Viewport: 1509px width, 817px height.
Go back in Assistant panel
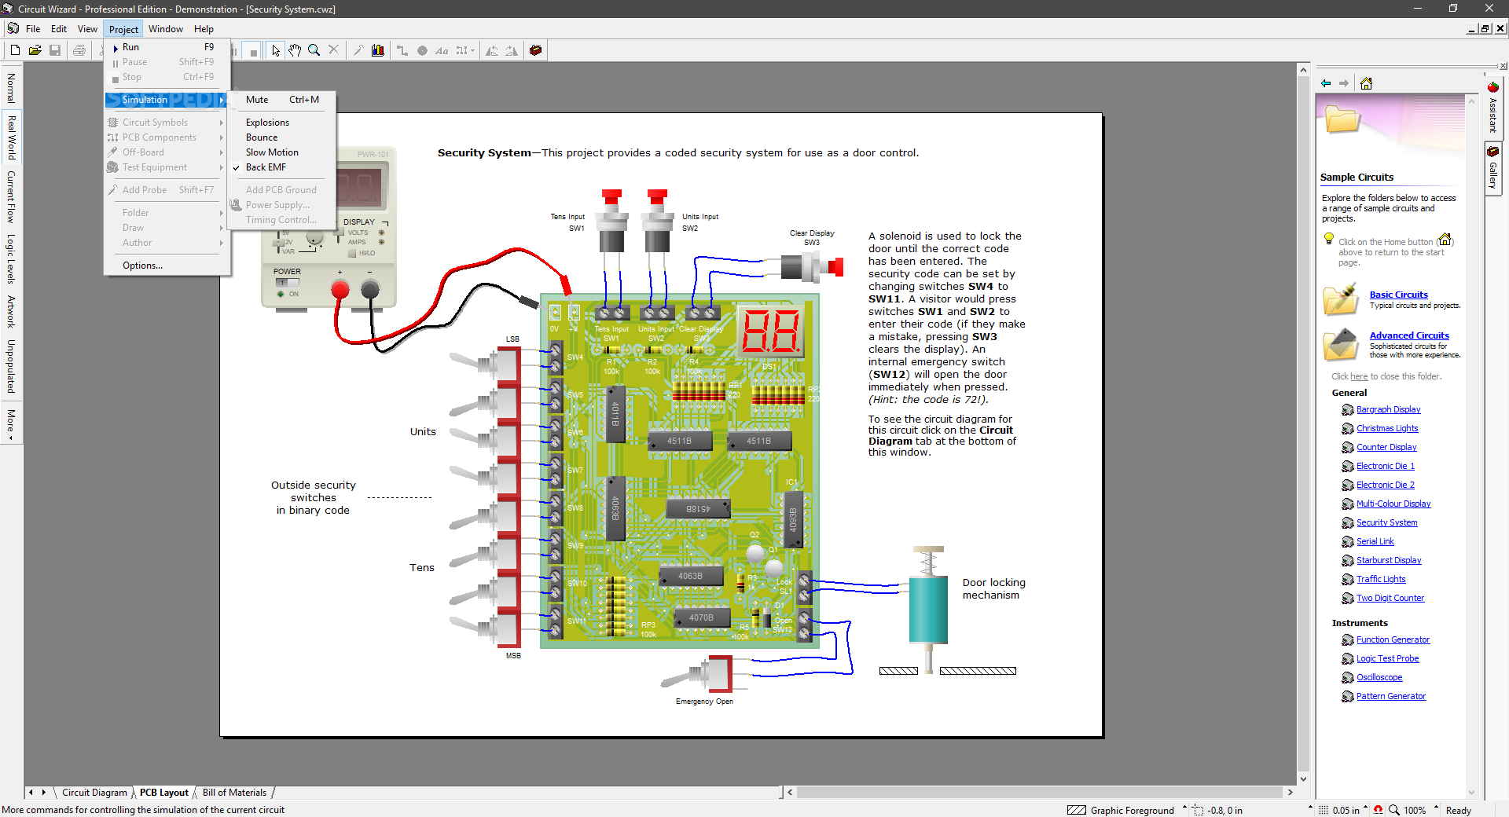[1326, 83]
